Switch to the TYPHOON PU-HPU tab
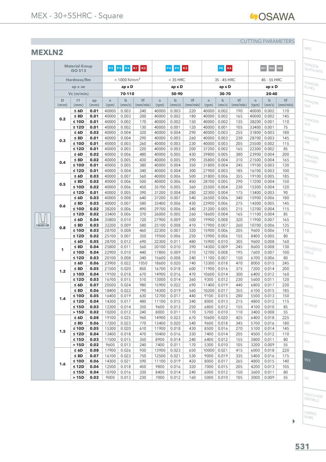Image resolution: width=326 pixels, height=462 pixels. pos(314,86)
